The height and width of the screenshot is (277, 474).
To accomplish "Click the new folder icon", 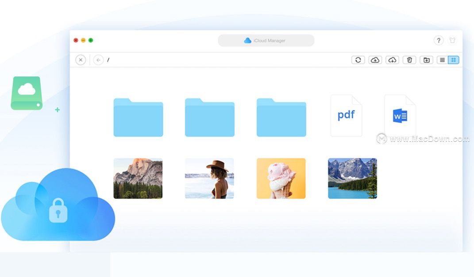I will point(427,60).
